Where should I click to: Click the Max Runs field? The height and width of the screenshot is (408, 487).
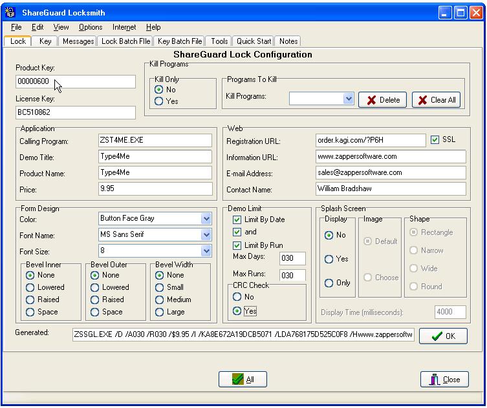292,276
